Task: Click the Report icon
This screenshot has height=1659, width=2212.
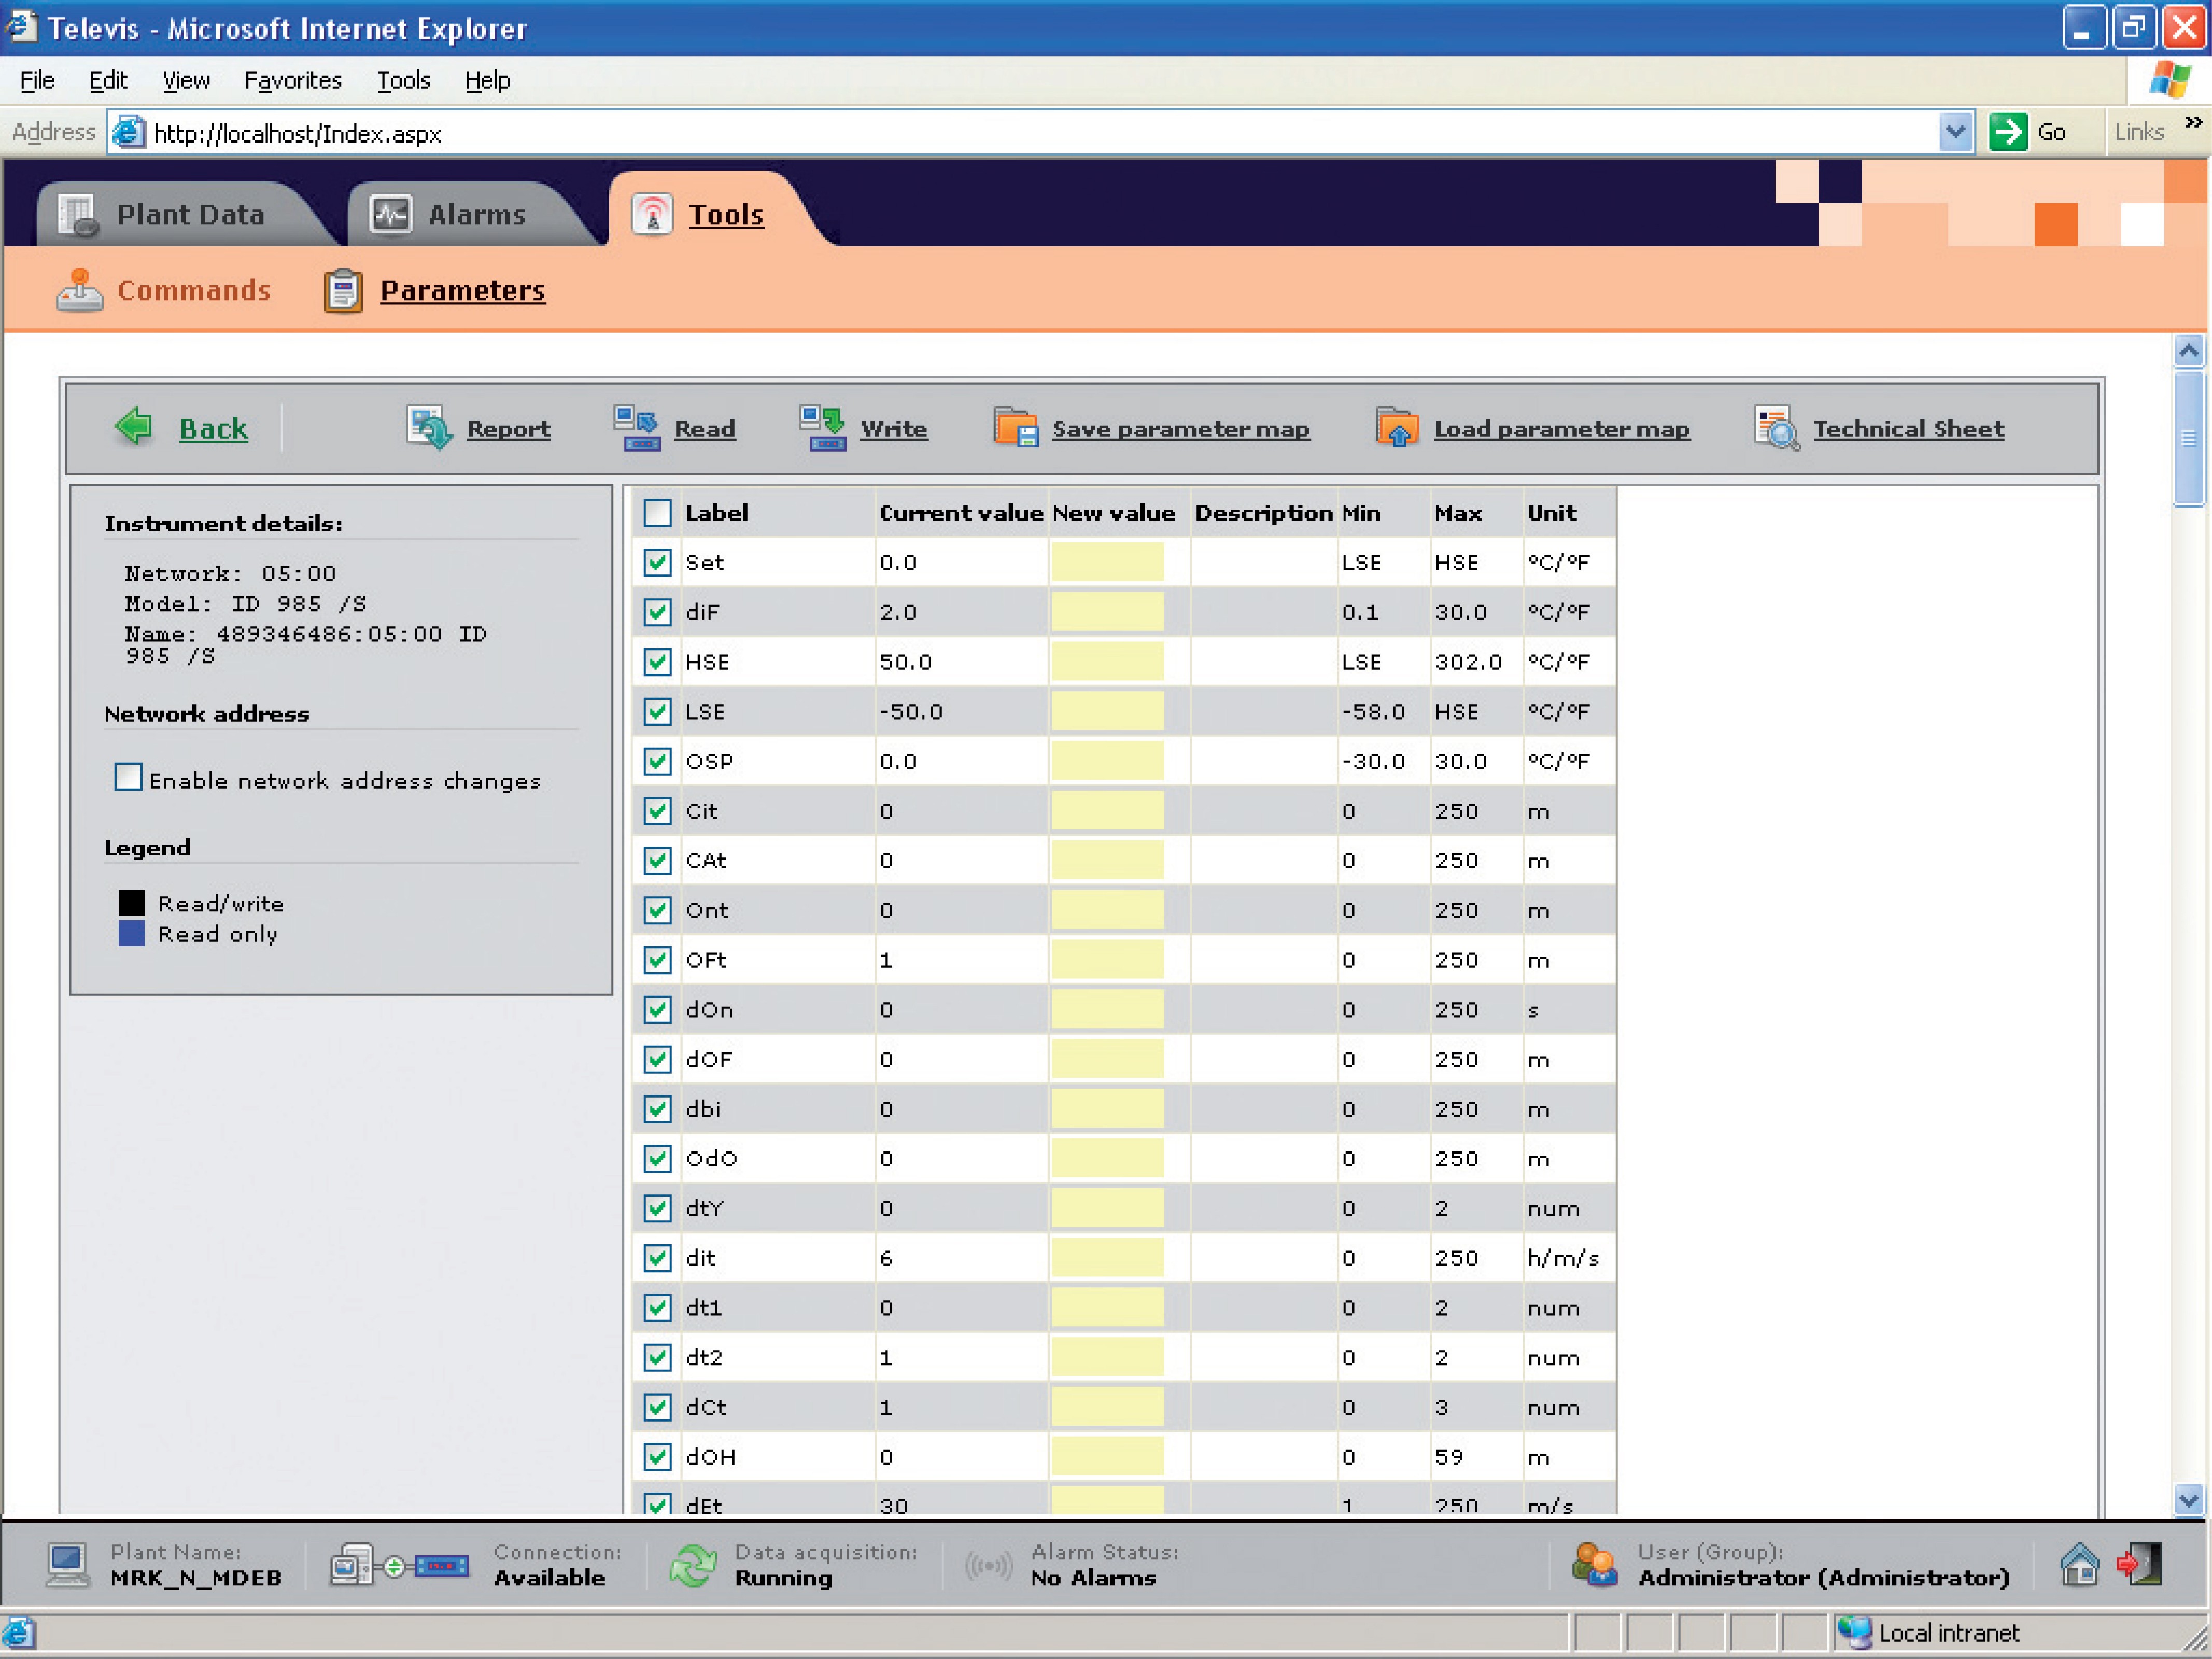Action: pyautogui.click(x=429, y=428)
